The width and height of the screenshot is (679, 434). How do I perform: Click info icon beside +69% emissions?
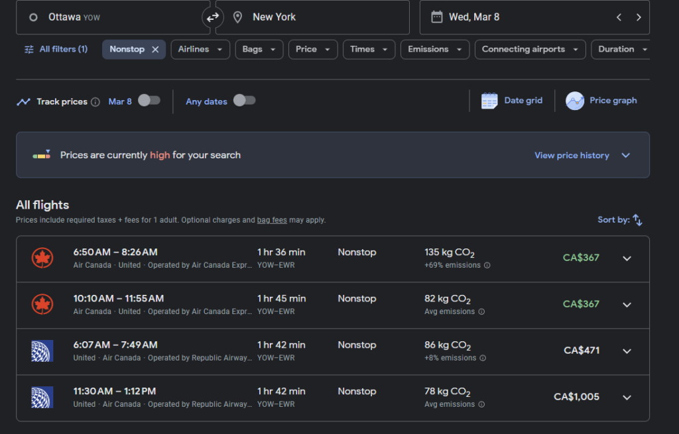[487, 266]
